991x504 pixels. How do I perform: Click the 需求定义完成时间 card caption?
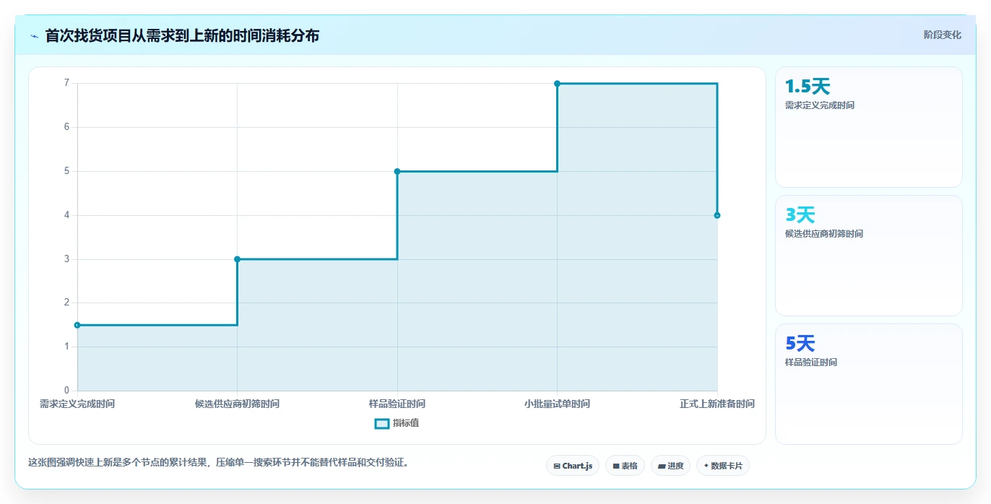click(820, 105)
